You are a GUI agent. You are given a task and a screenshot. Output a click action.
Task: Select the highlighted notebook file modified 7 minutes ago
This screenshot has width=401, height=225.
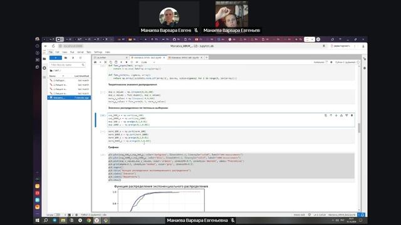click(69, 97)
